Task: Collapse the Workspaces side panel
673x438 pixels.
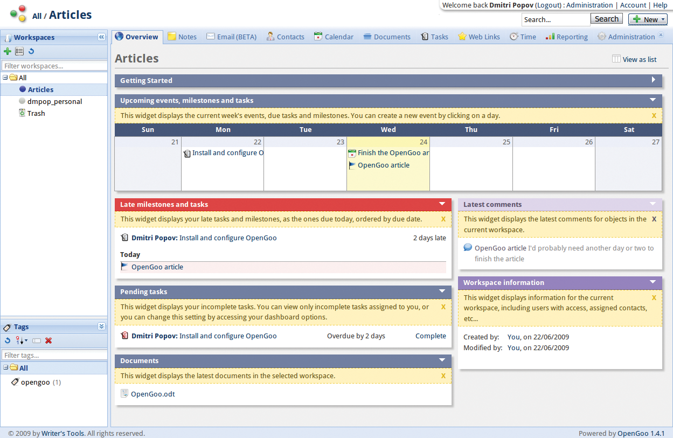Action: [101, 37]
